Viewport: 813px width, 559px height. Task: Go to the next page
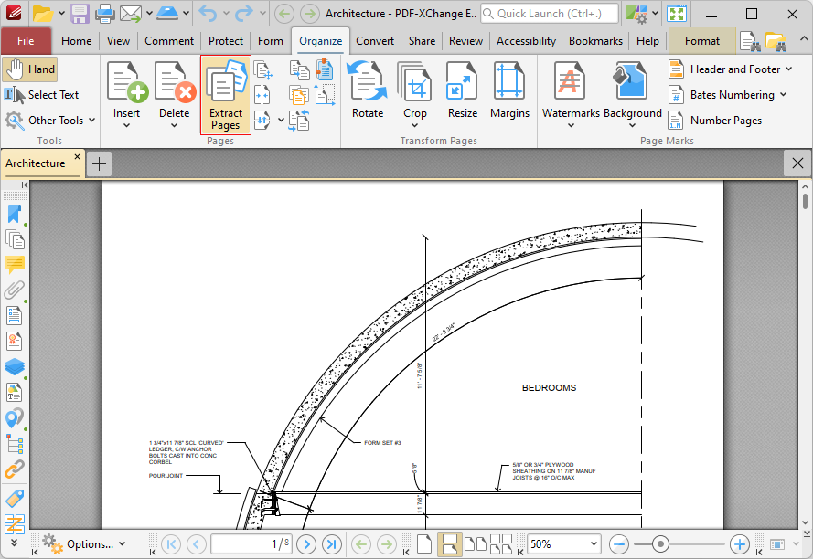(306, 544)
